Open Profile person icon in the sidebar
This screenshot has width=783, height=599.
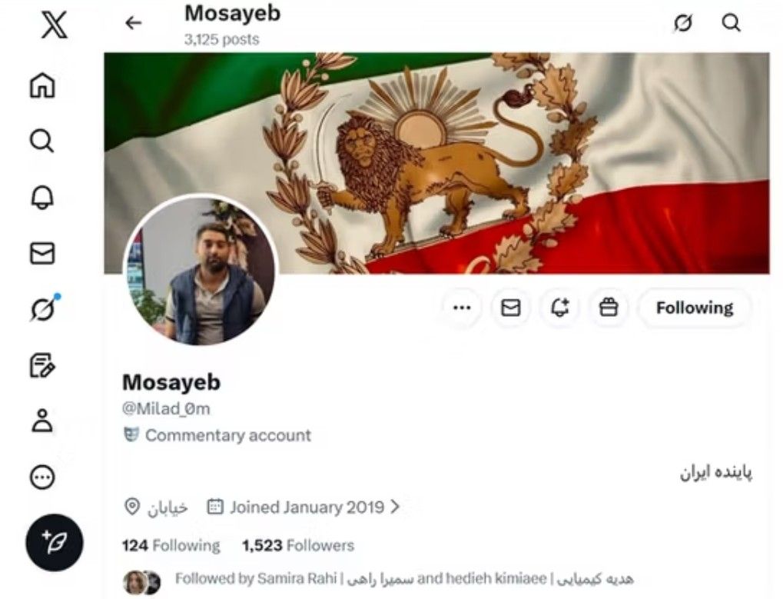[x=42, y=420]
